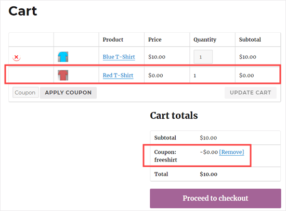Click the Coupon: freeshirt label

point(165,156)
